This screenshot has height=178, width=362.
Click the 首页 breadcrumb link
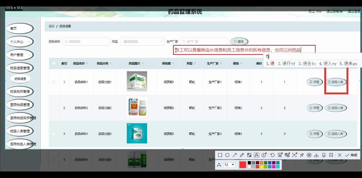pos(52,26)
